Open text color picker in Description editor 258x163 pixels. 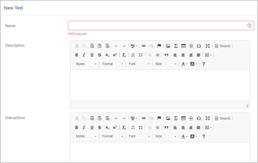tap(184, 64)
